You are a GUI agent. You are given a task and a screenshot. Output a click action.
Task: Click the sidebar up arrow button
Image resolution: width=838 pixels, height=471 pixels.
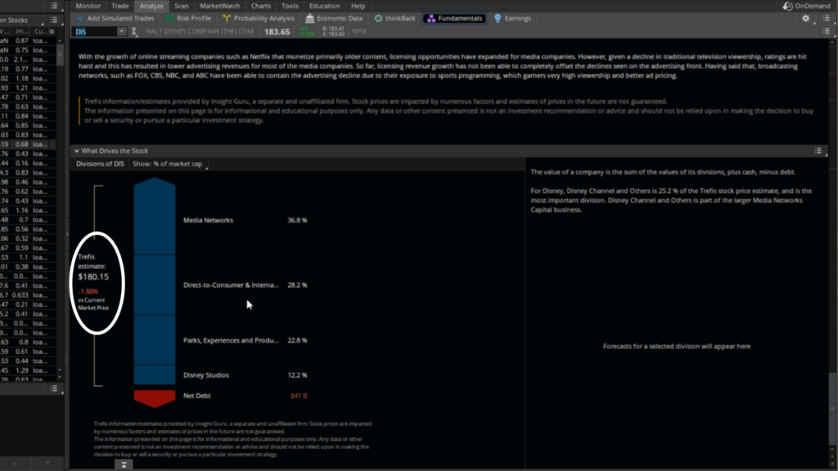click(15, 464)
